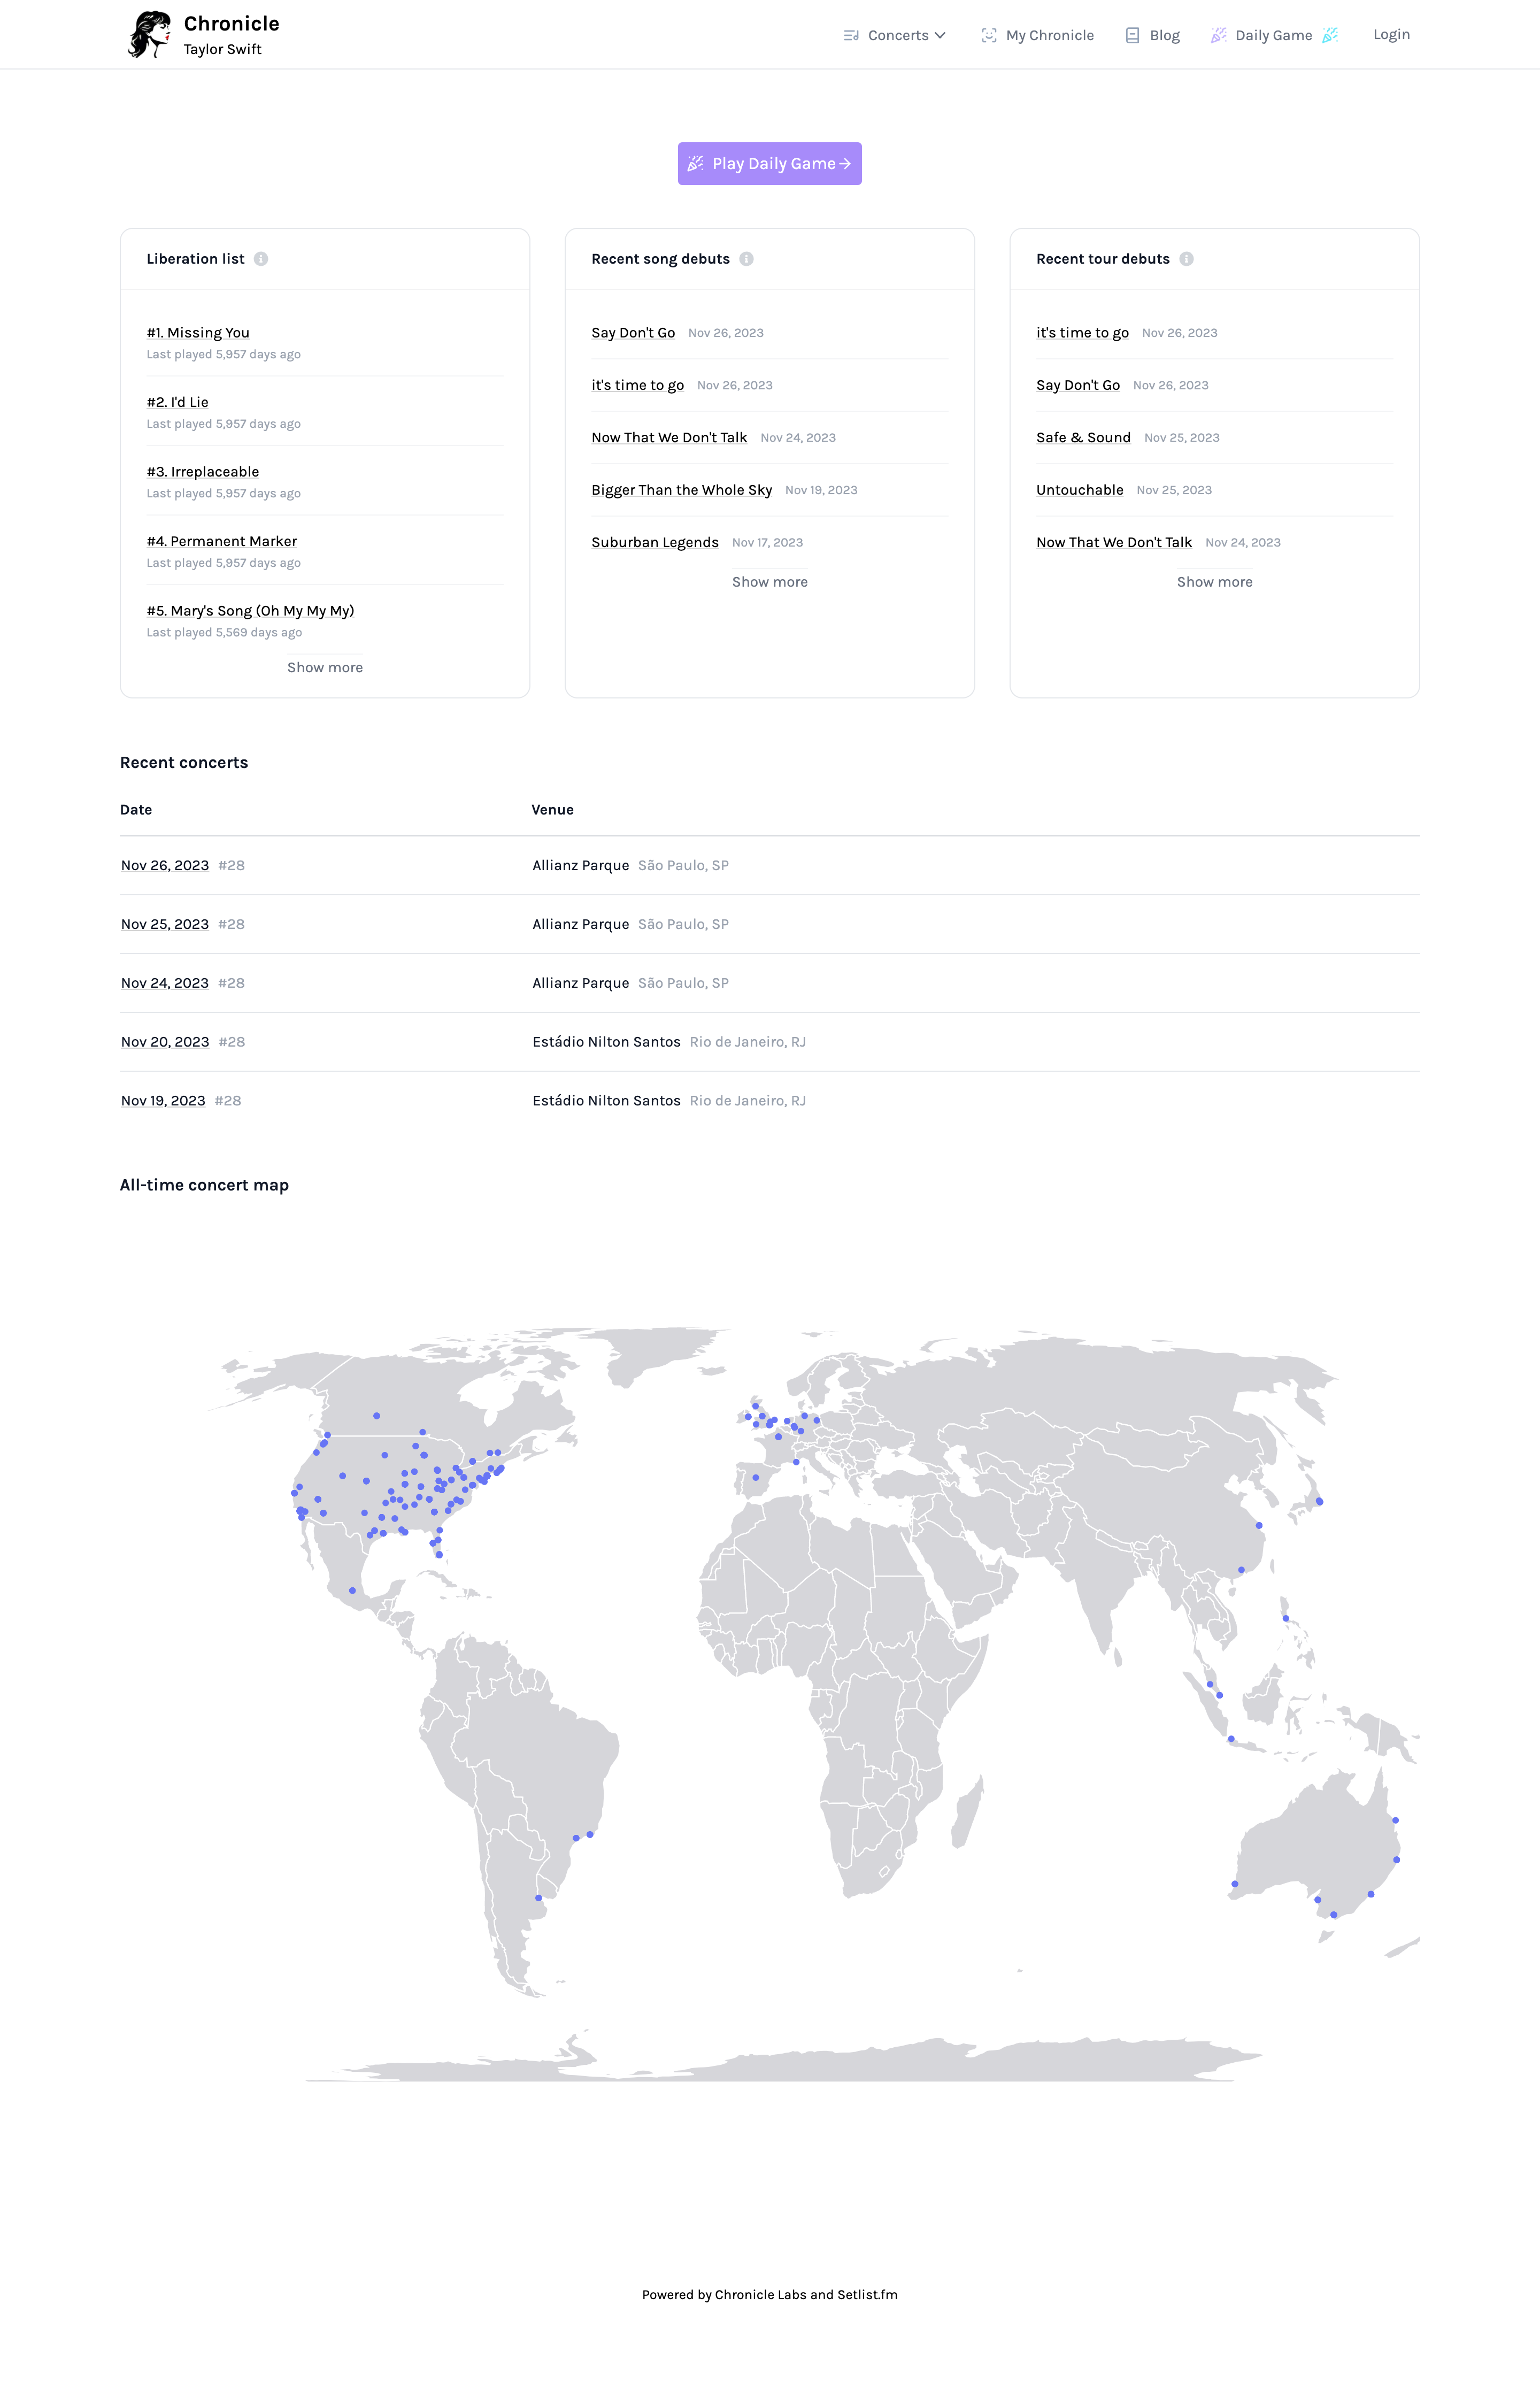The image size is (1540, 2382).
Task: Click the Taylor Swift portrait logo
Action: [150, 35]
